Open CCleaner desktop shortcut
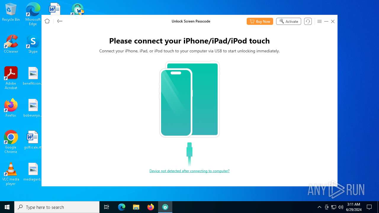 point(11,44)
